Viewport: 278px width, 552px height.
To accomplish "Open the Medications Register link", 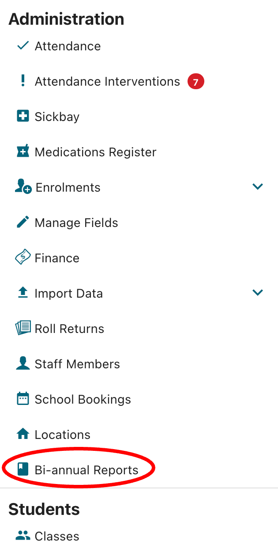I will (95, 152).
